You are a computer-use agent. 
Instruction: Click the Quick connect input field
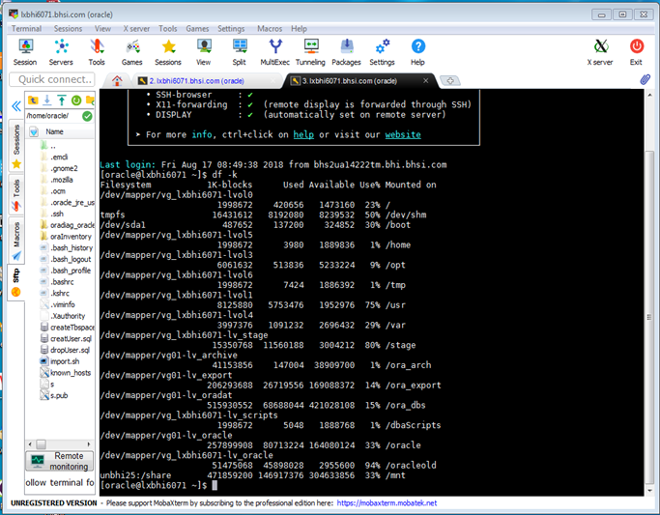[56, 79]
